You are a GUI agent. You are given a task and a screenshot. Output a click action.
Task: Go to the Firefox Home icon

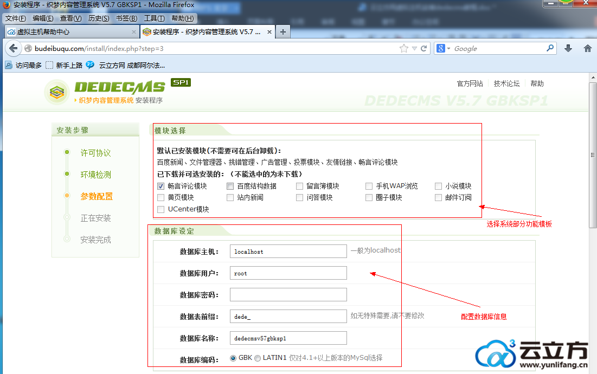click(587, 48)
